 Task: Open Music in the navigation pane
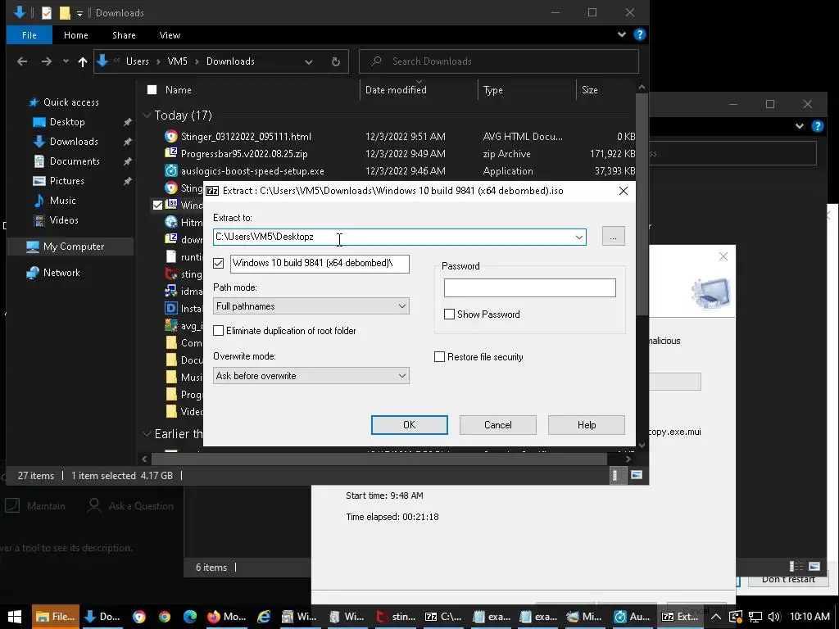62,201
